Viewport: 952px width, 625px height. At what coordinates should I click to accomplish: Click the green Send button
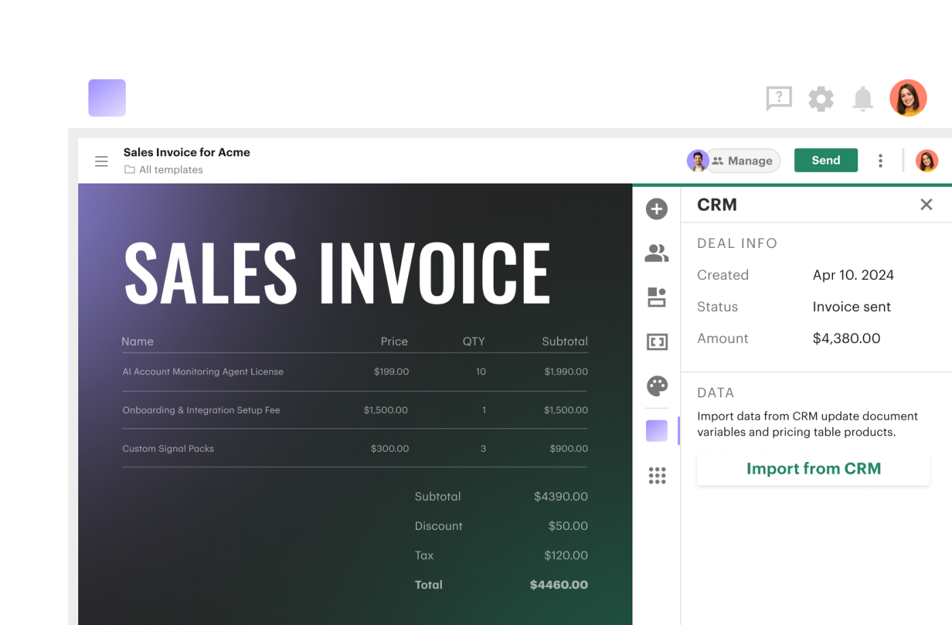[x=826, y=160]
